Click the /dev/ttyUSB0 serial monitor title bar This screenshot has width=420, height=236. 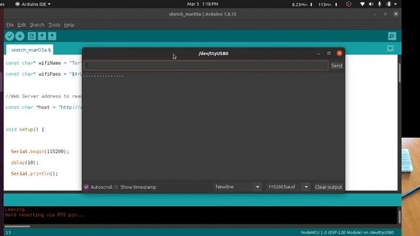pyautogui.click(x=213, y=53)
